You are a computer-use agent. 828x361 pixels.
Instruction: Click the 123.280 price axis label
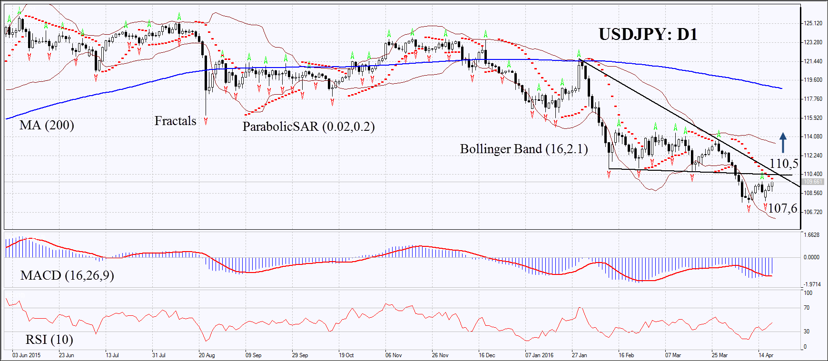[x=813, y=42]
